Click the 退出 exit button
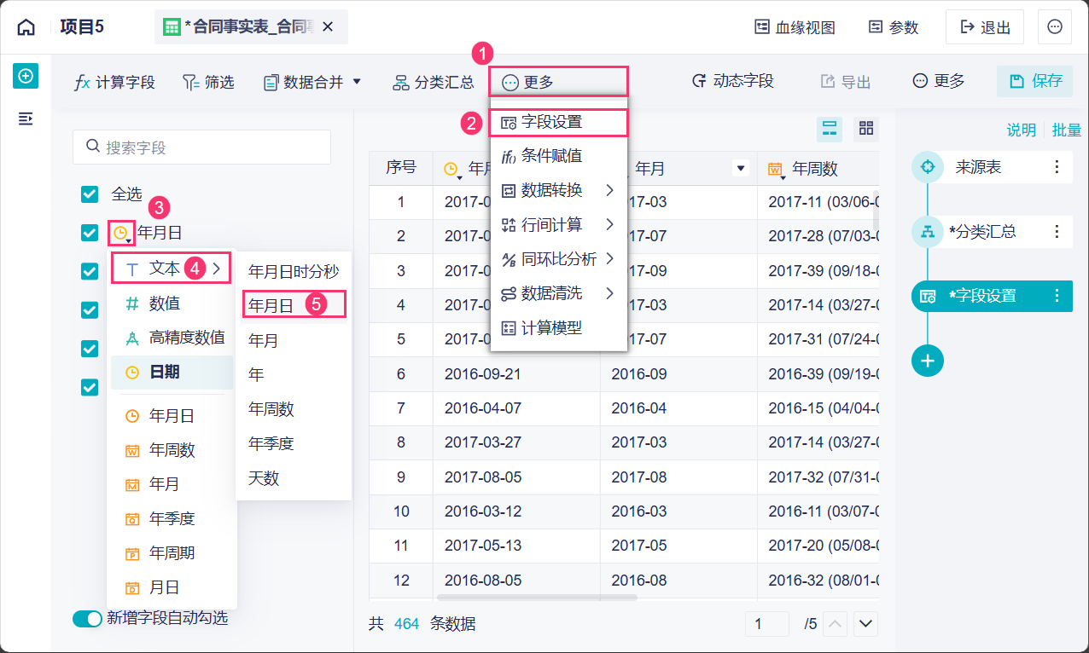The height and width of the screenshot is (653, 1089). pyautogui.click(x=984, y=27)
